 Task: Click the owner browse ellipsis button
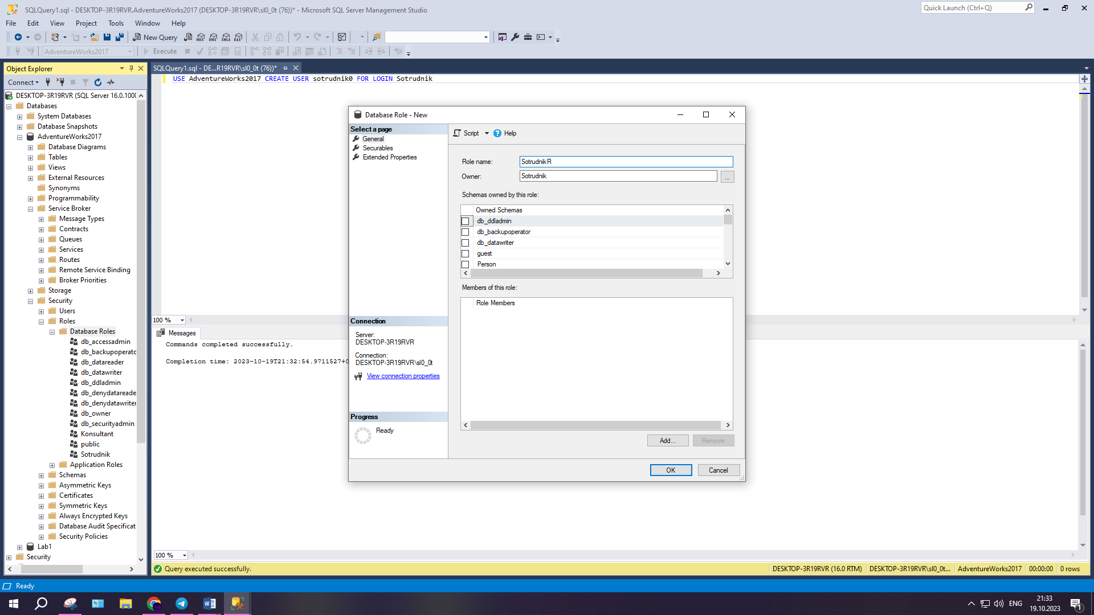click(x=727, y=177)
